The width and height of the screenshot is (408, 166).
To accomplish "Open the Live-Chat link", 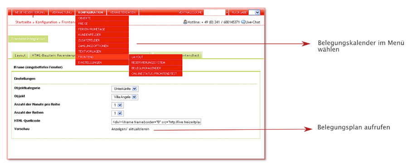I will pyautogui.click(x=253, y=22).
